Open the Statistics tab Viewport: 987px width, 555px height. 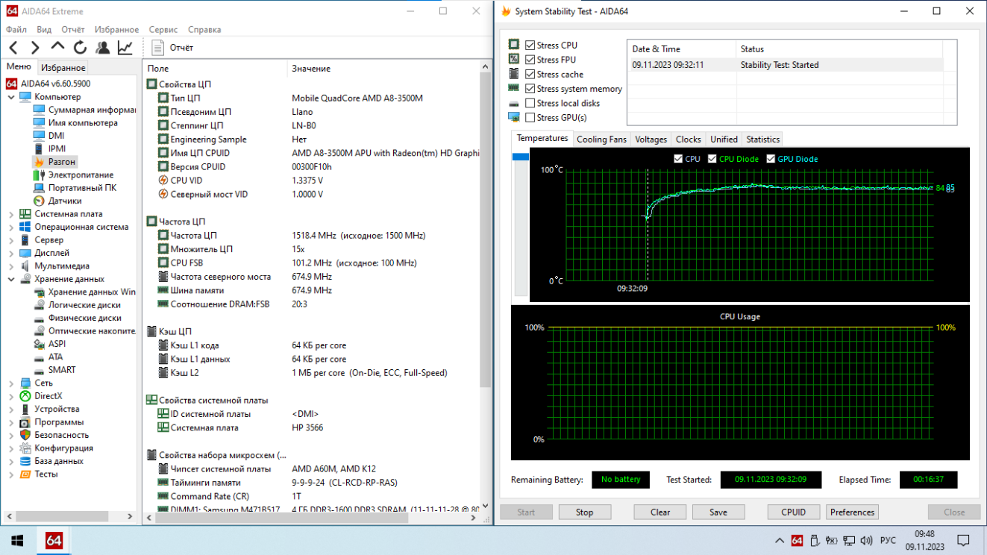[x=762, y=139]
